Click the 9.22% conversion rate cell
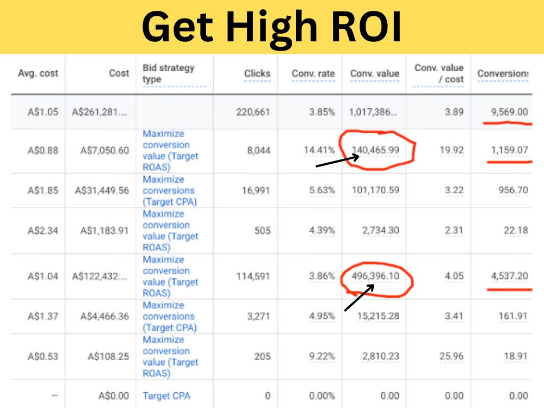Screen dimensions: 544x408 322,356
